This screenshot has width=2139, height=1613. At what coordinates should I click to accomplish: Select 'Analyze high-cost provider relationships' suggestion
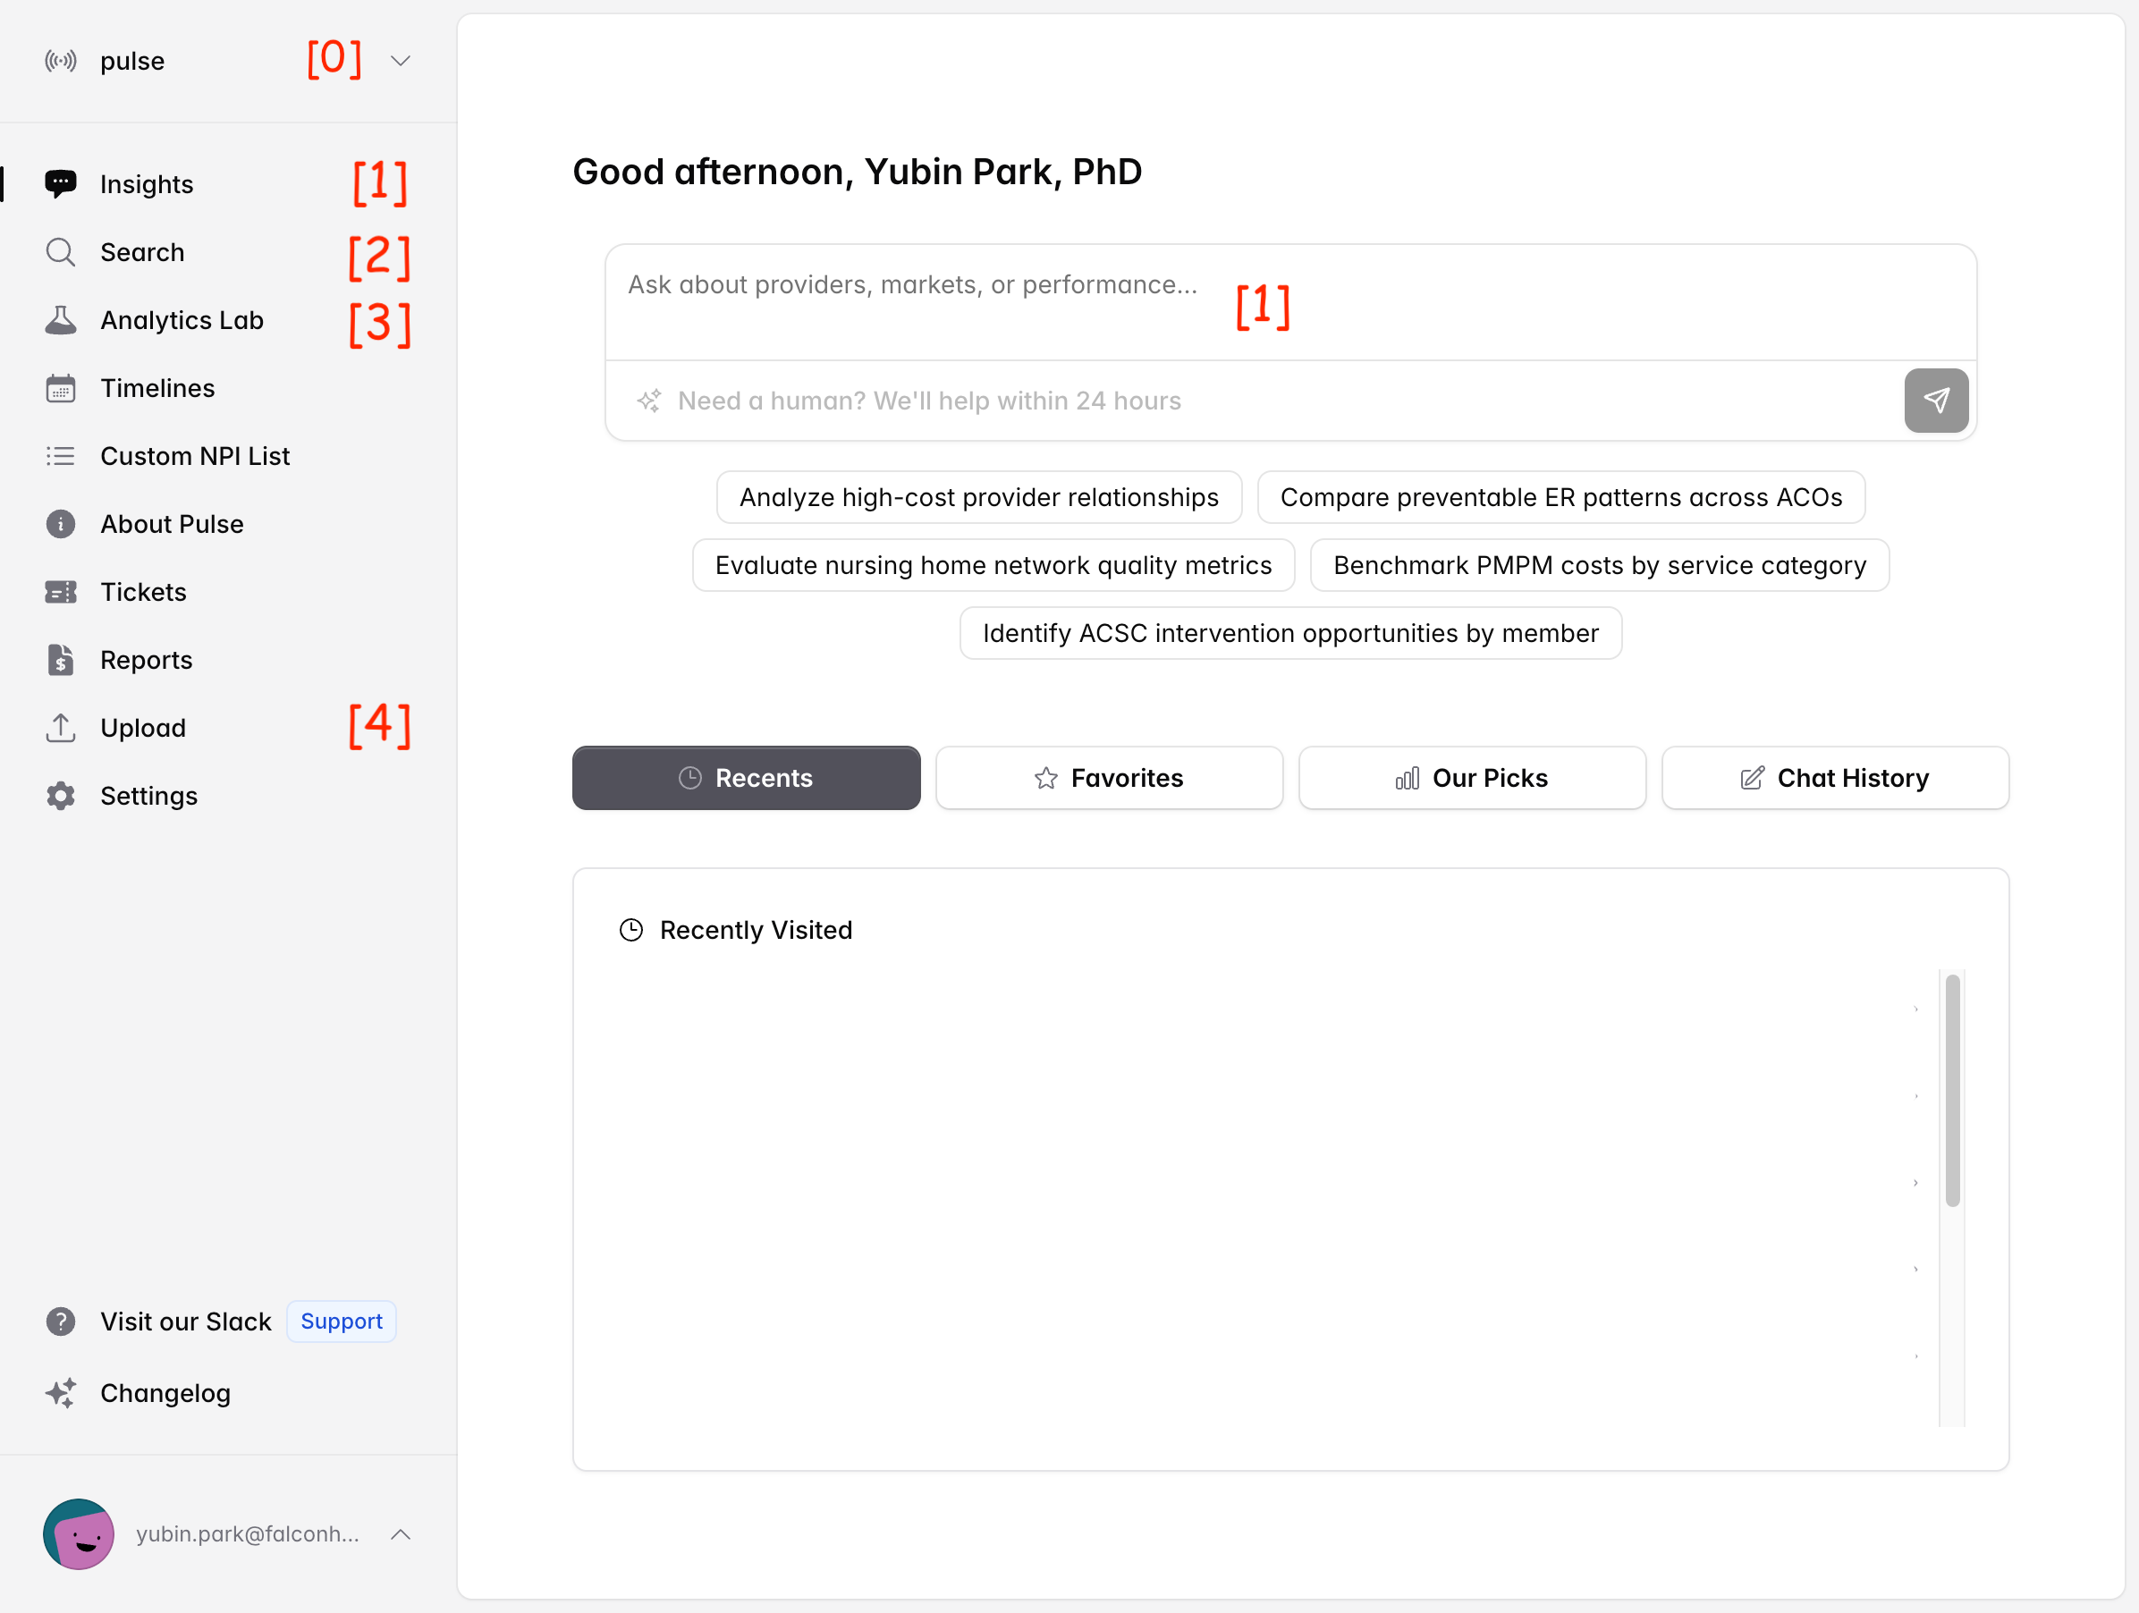point(978,497)
